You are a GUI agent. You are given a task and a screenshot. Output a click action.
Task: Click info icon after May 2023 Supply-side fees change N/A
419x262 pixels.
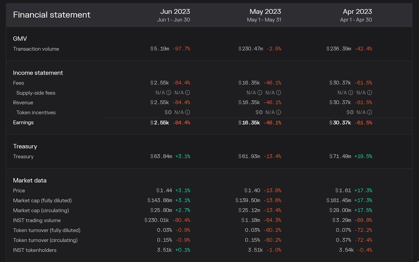click(279, 93)
